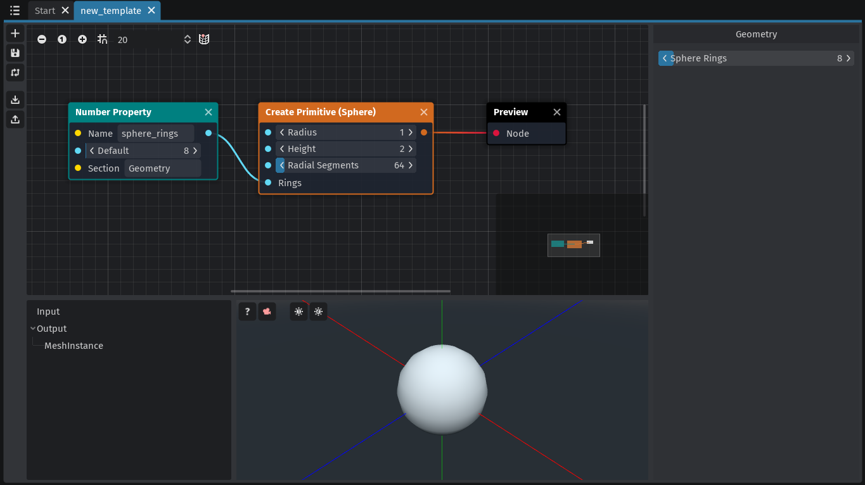Viewport: 865px width, 485px height.
Task: Open viewport help with the question mark icon
Action: [247, 311]
